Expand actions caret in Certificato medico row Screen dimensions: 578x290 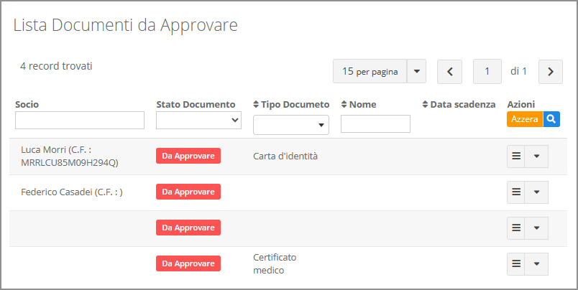[536, 263]
